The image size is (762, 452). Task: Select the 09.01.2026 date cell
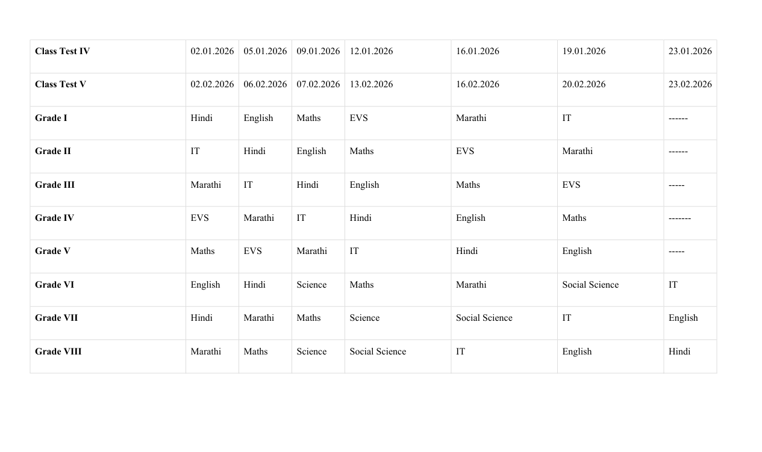(318, 51)
